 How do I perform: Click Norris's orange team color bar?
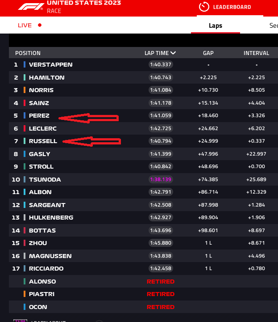(x=25, y=90)
